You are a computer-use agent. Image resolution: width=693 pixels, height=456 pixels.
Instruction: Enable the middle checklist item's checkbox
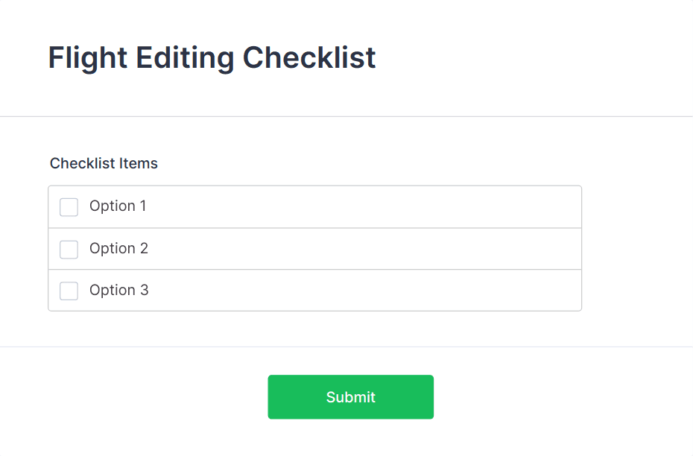[x=69, y=249]
